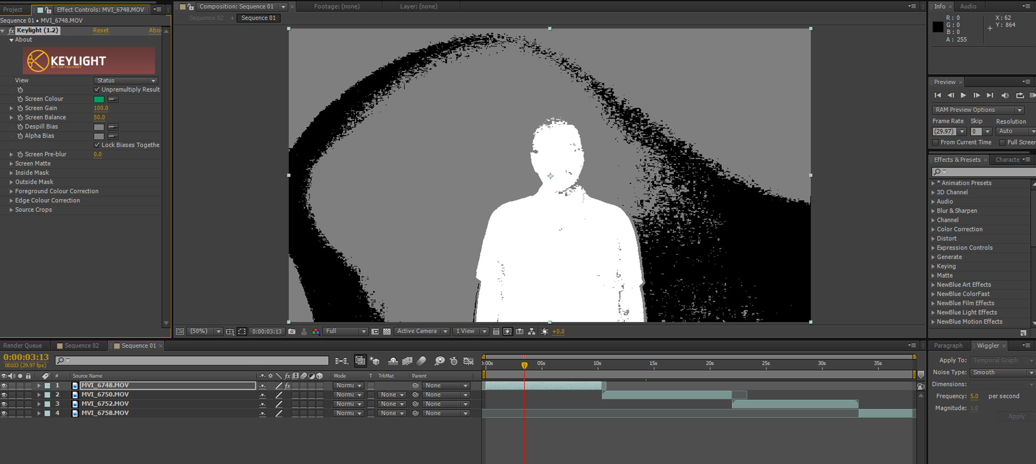The height and width of the screenshot is (464, 1036).
Task: Open the Keylight View dropdown showing Status
Action: click(126, 80)
